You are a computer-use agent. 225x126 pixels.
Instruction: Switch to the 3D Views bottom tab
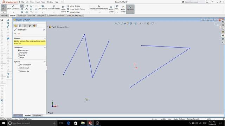click(x=37, y=115)
